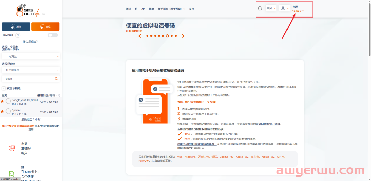Image resolution: width=371 pixels, height=181 pixels.
Task: Open the API top menu item
Action: (143, 9)
